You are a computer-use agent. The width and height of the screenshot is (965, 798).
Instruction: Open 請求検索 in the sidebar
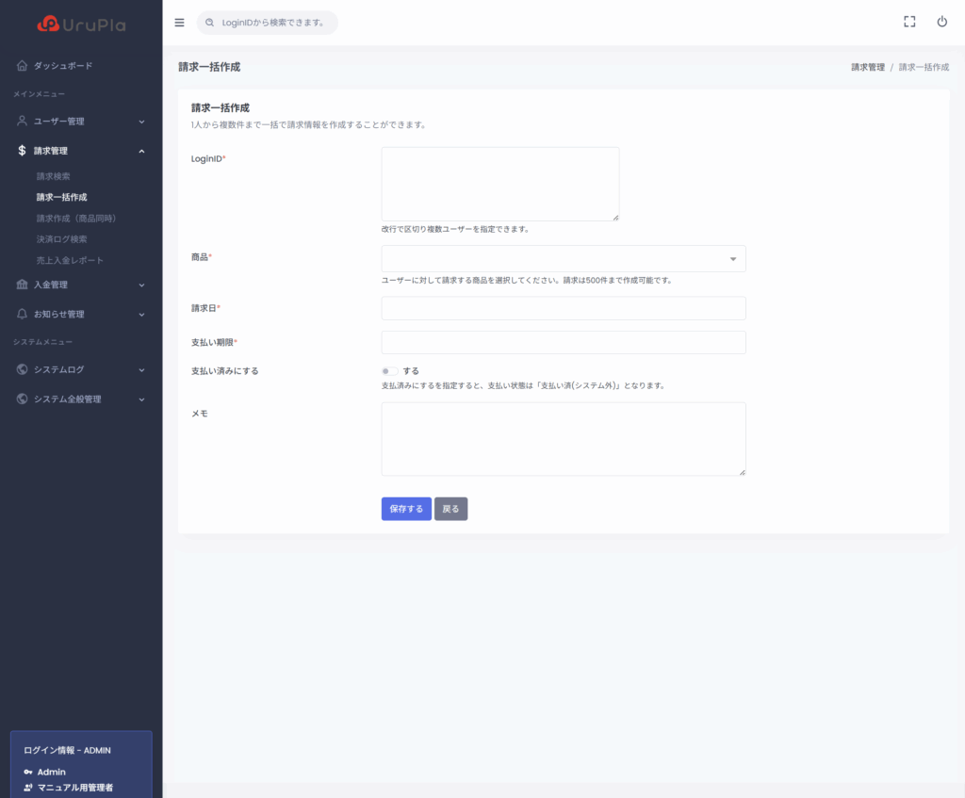(54, 176)
